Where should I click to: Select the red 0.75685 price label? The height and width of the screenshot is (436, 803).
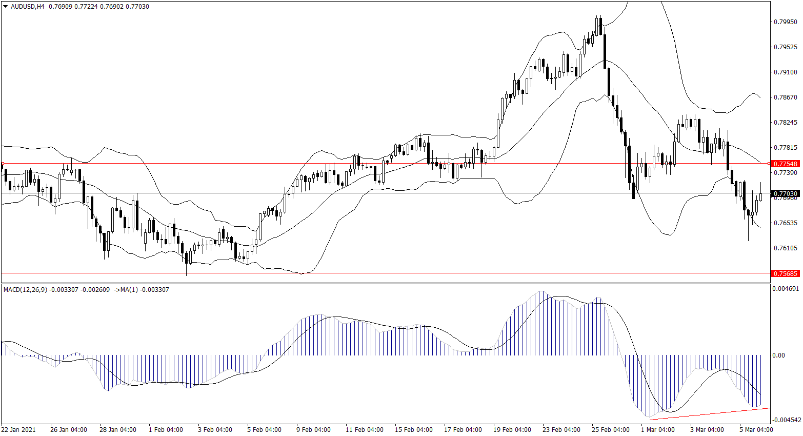click(786, 273)
